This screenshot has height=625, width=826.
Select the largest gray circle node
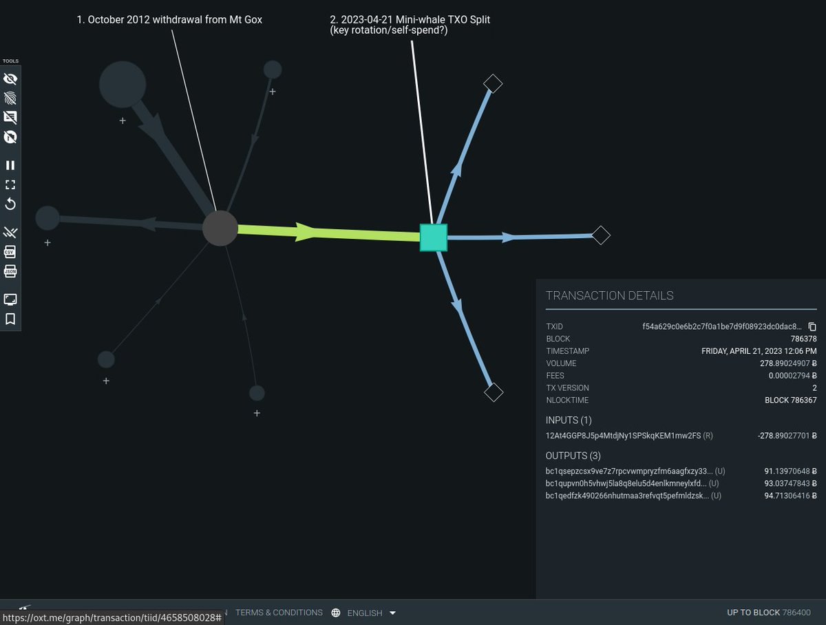(123, 85)
